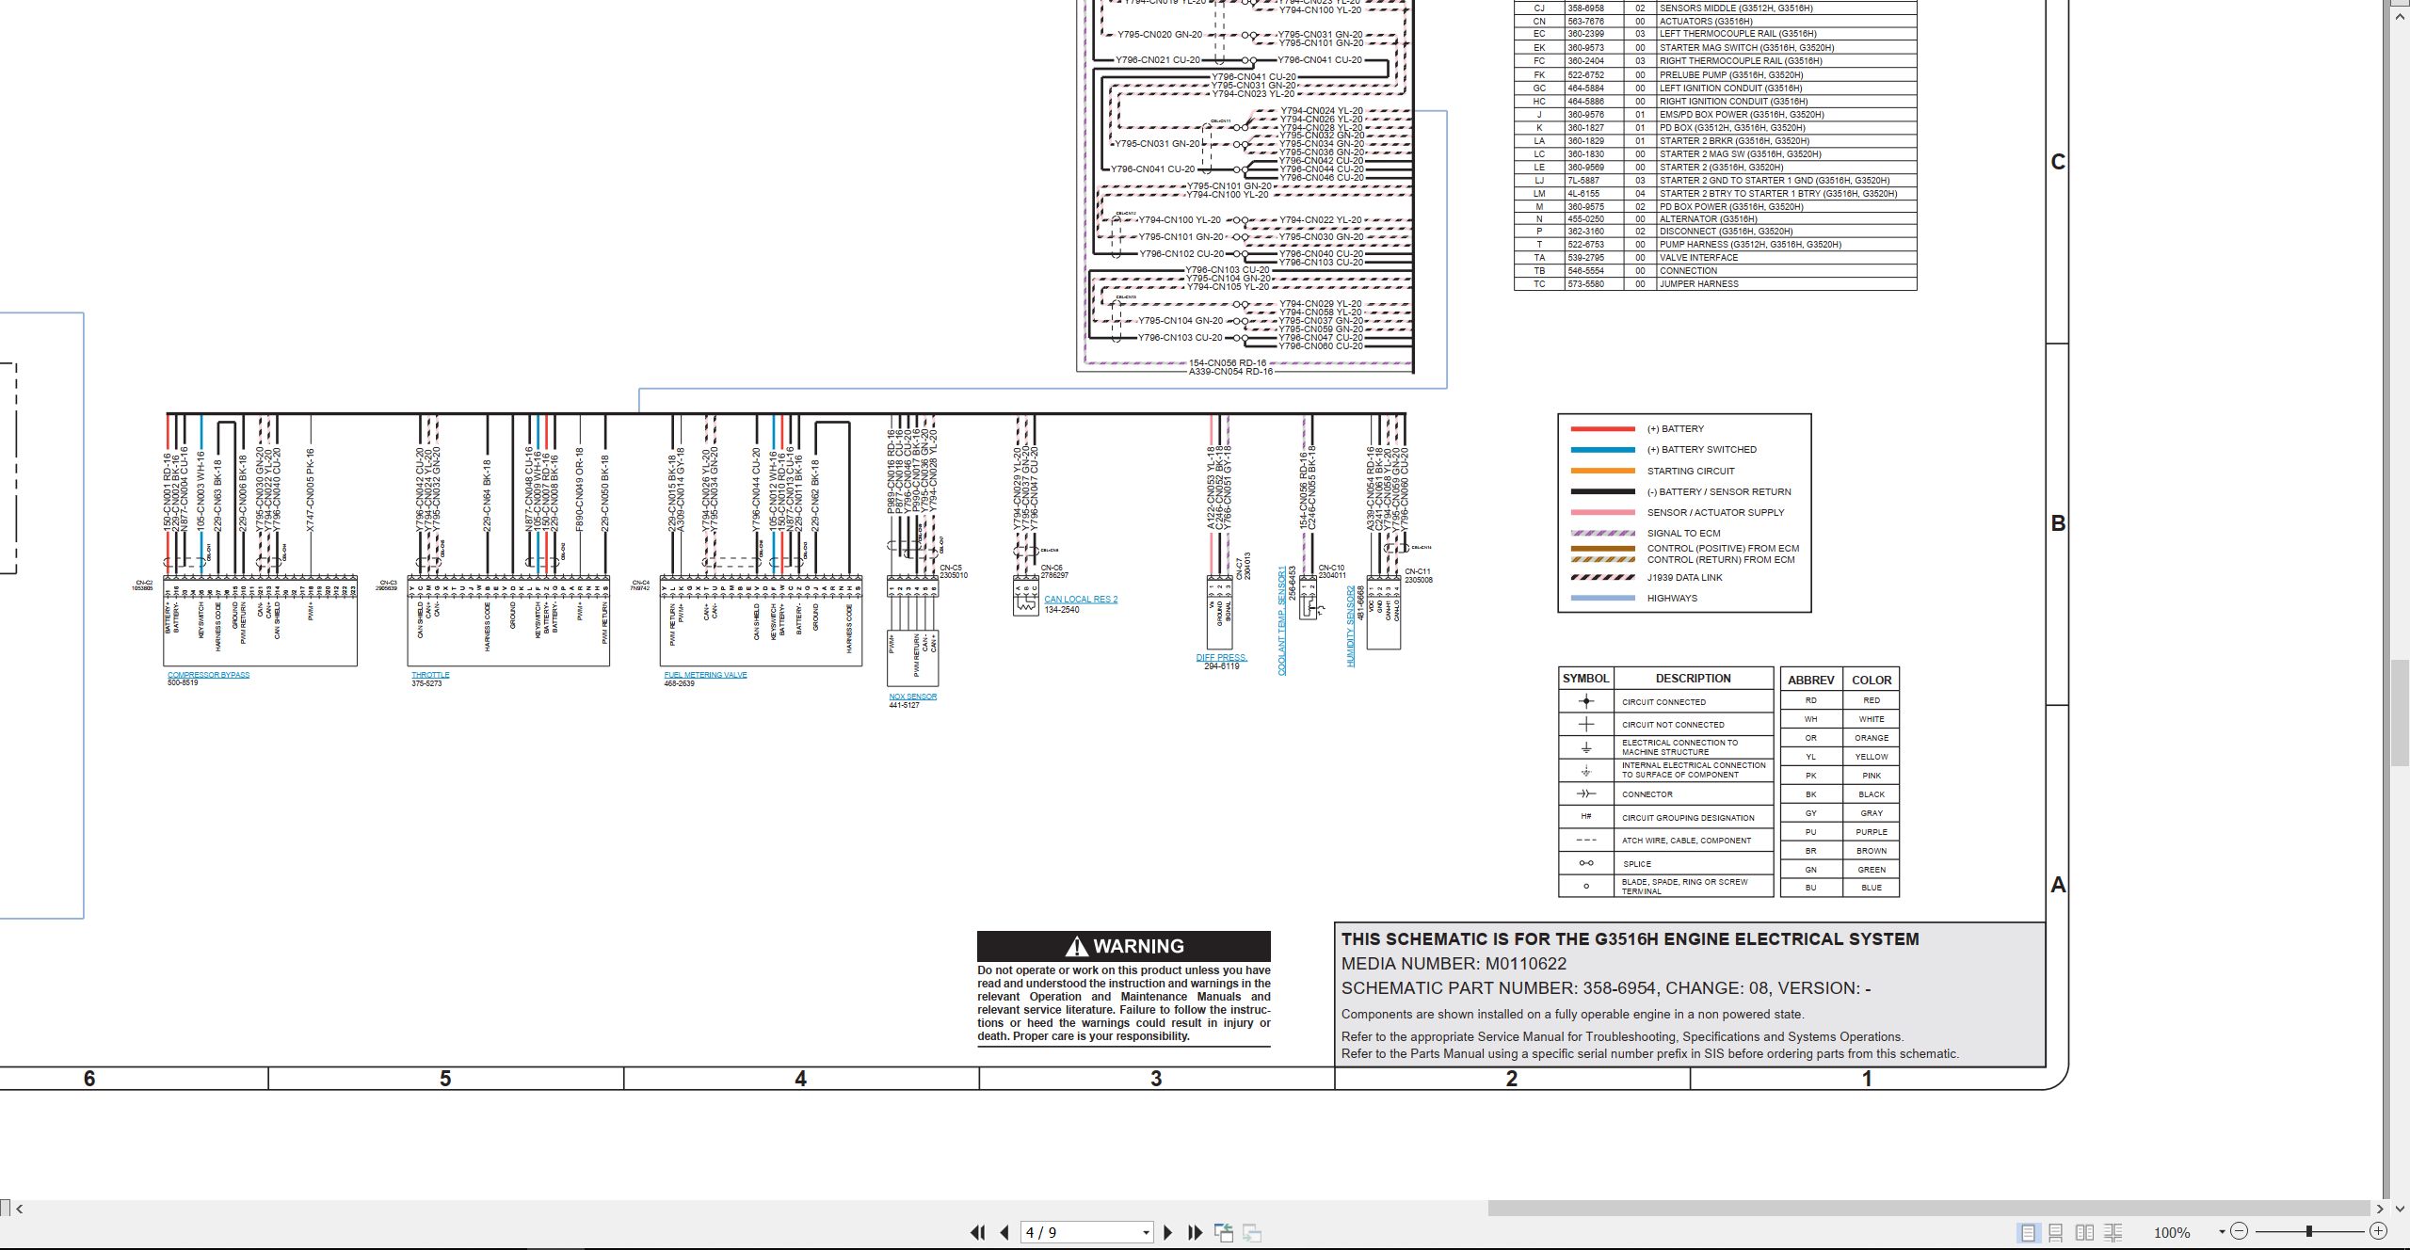This screenshot has height=1250, width=2410.
Task: Click the PRELUBE PUMP (G3516H, G3520H) row
Action: (x=1715, y=75)
